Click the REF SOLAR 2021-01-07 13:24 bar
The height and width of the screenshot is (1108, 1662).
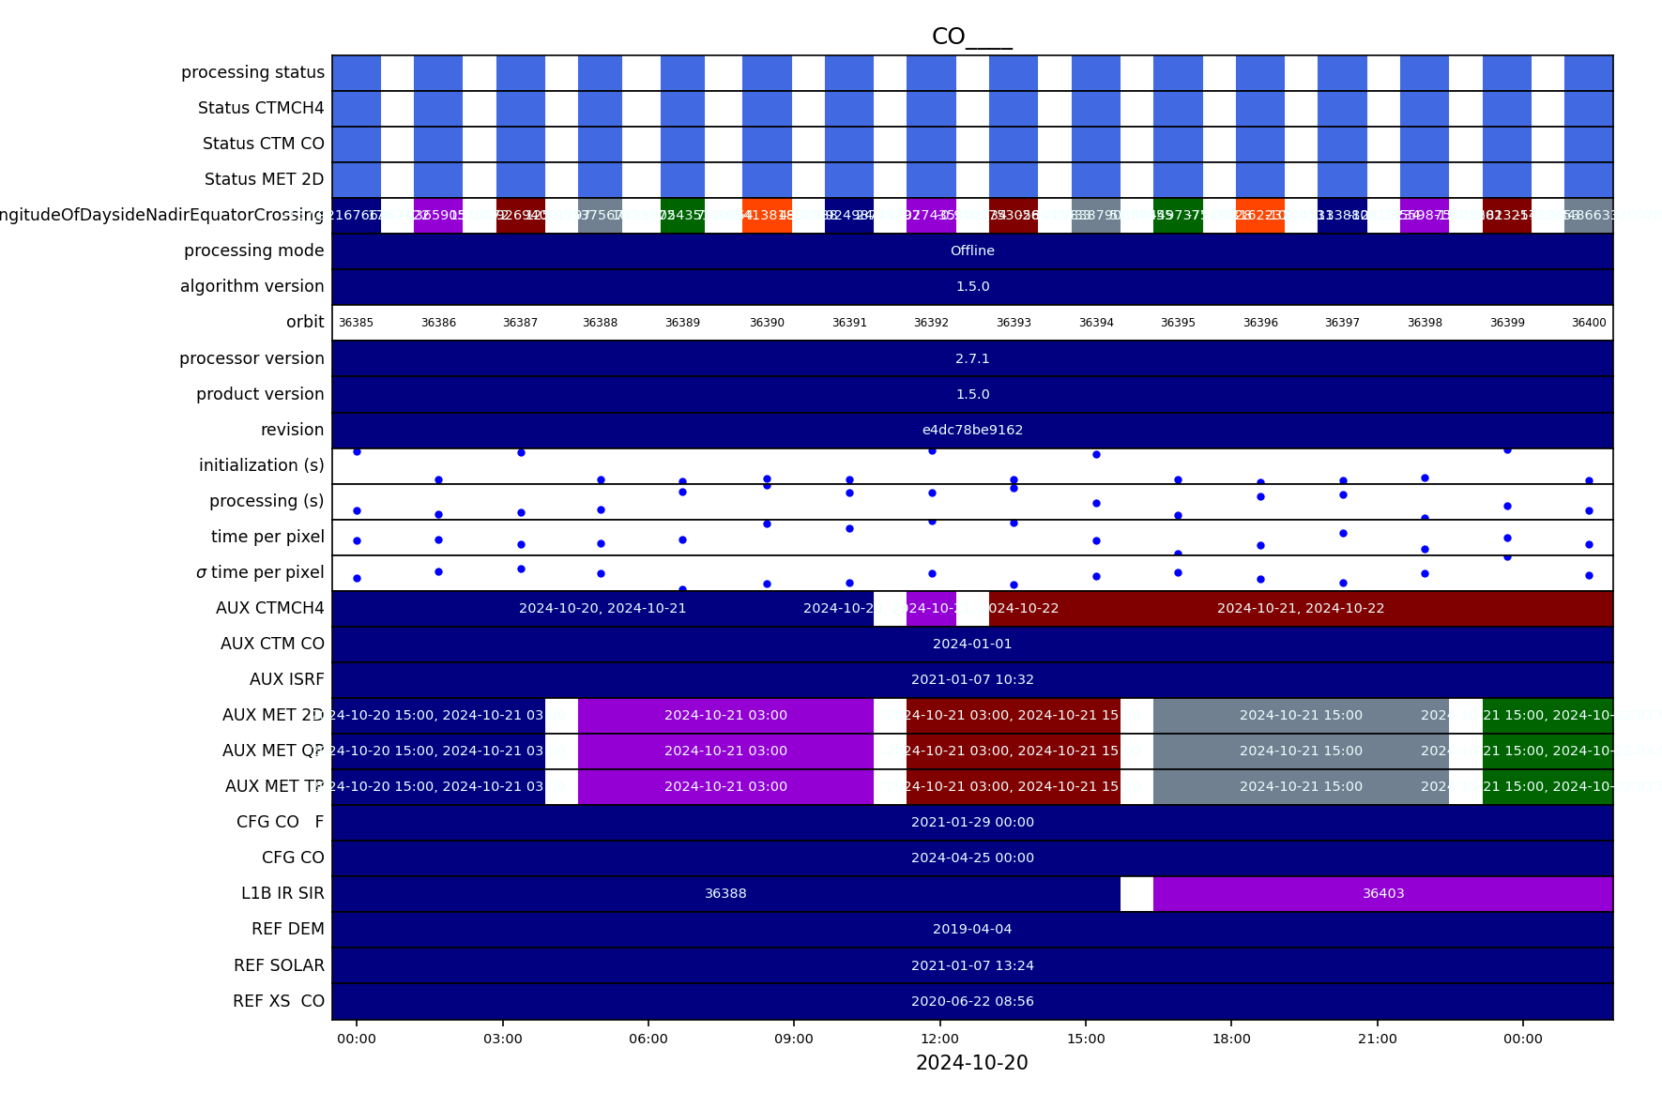pos(972,965)
